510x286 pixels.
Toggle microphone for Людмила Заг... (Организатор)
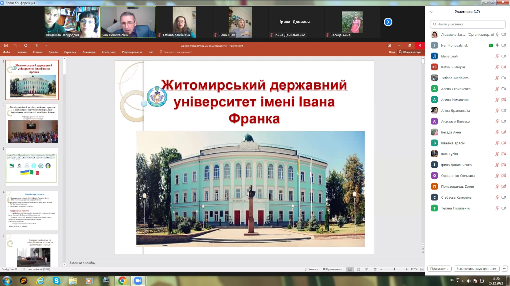497,35
